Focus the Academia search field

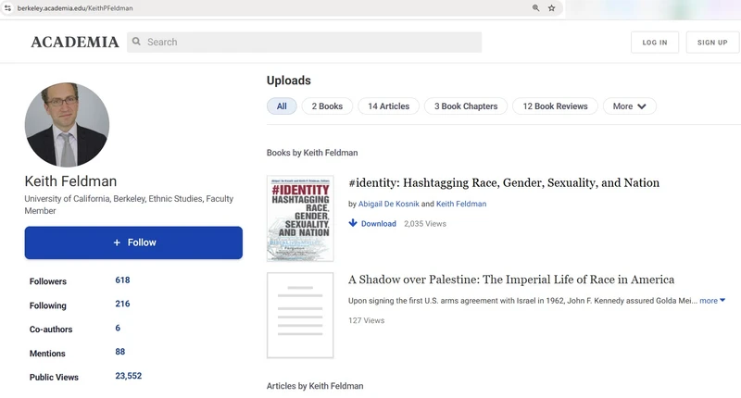(x=305, y=42)
